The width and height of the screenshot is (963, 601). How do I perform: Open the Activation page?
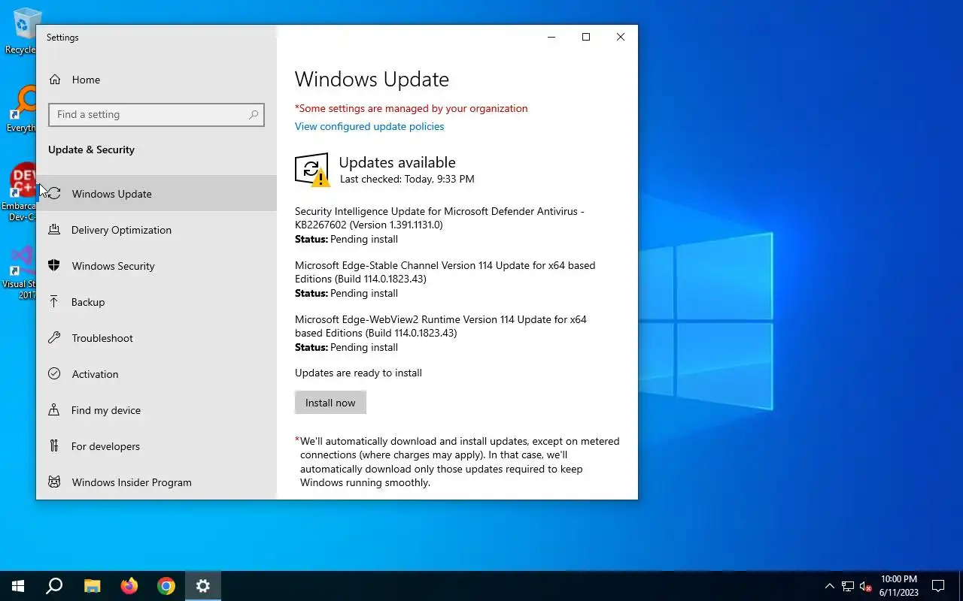[156, 374]
